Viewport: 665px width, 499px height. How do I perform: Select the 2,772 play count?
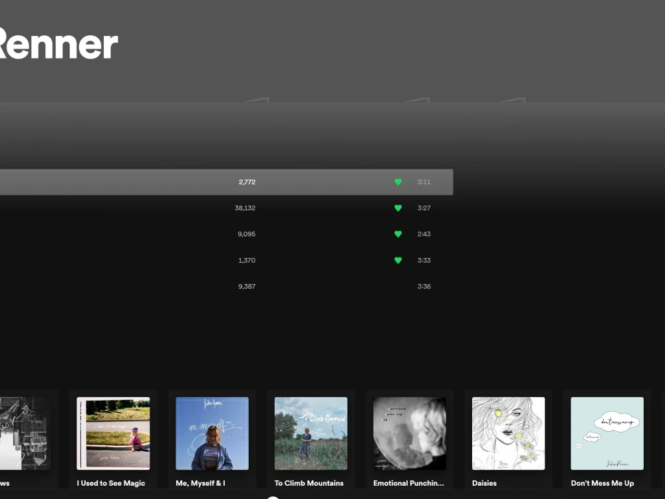tap(247, 182)
